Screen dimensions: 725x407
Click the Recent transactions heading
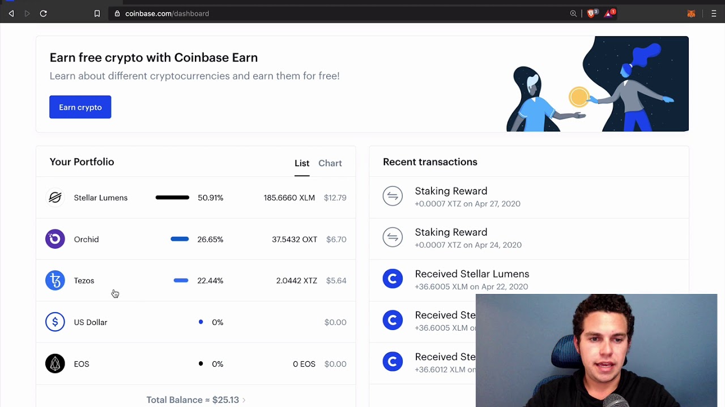(x=430, y=162)
